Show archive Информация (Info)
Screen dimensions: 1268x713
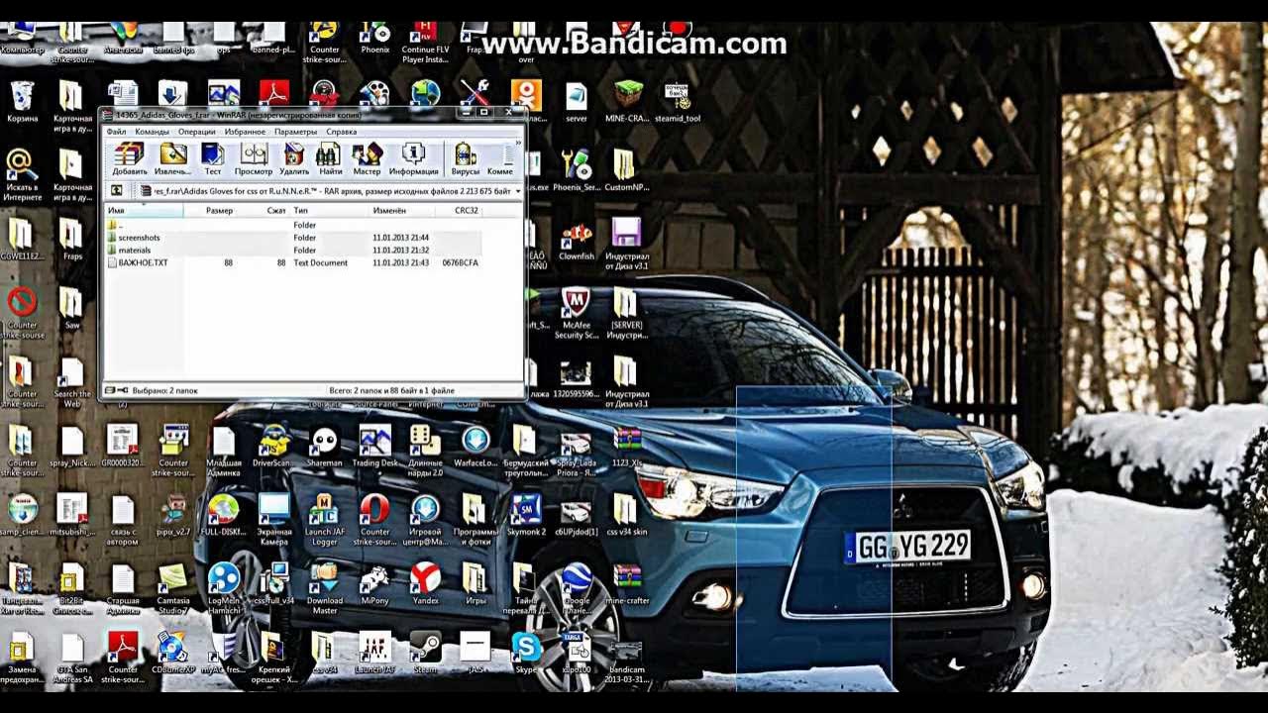(x=413, y=159)
